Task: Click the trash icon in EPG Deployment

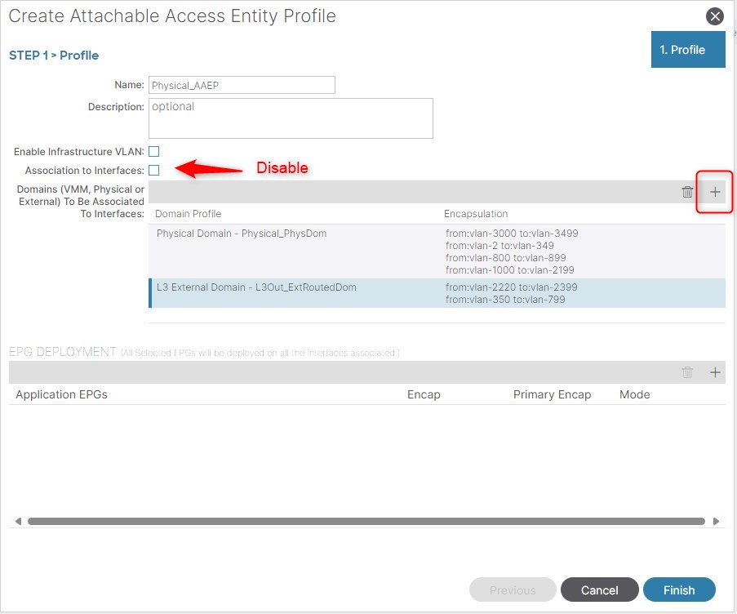Action: coord(687,372)
